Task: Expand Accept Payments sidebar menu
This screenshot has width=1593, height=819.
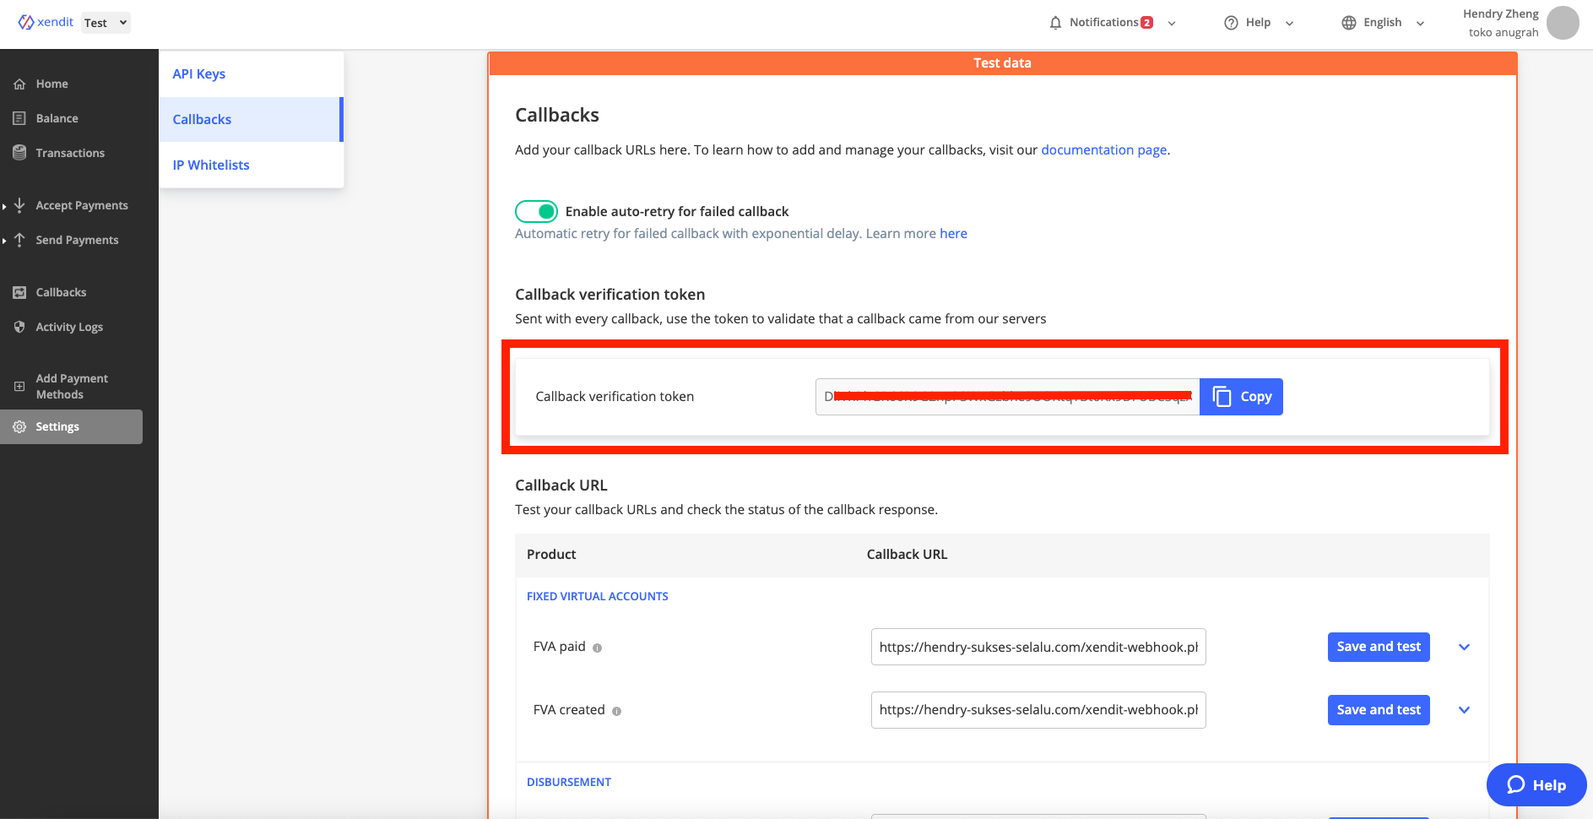Action: pos(81,205)
